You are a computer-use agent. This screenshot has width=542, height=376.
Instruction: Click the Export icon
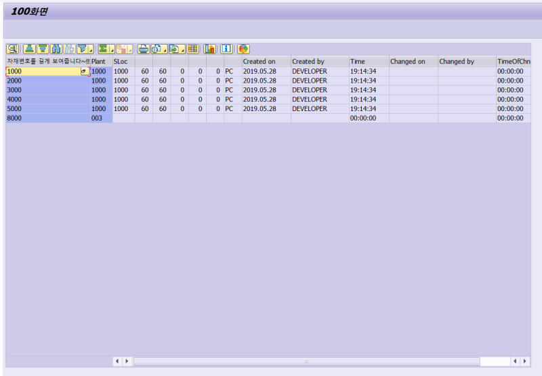coord(175,49)
